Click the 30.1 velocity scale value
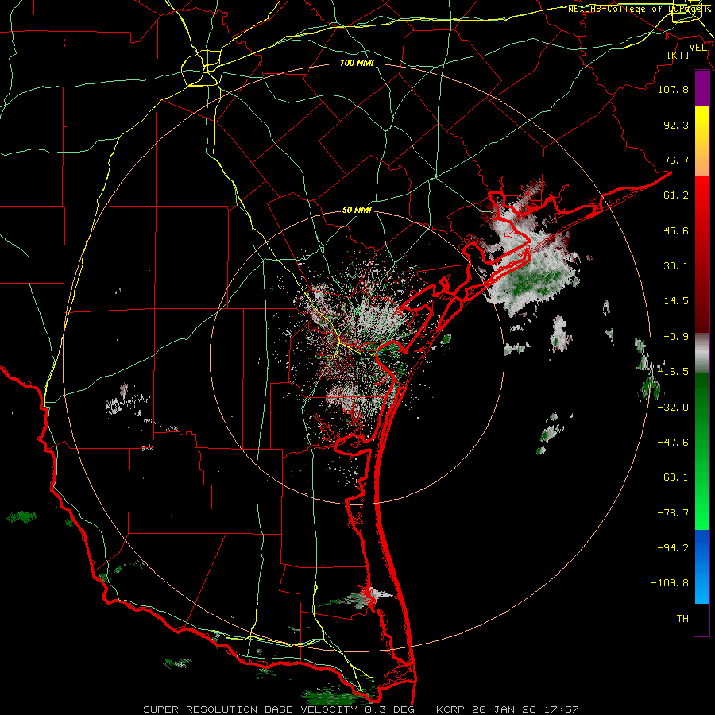 coord(676,266)
